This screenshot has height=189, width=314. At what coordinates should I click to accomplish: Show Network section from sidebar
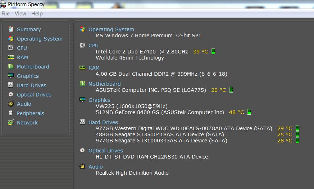click(27, 123)
